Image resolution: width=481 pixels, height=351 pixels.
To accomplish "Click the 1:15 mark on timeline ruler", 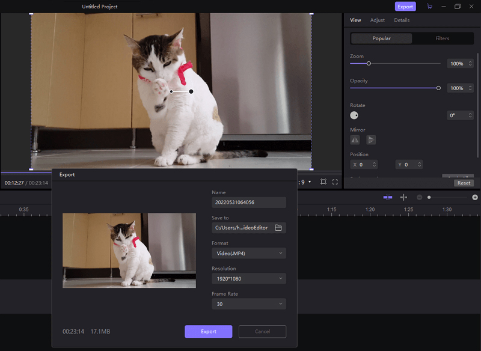I will (331, 210).
